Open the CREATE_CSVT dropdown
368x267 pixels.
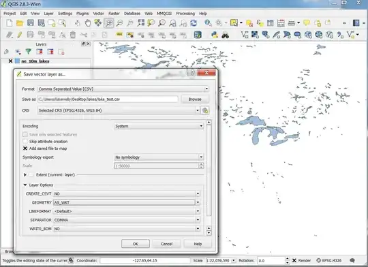(127, 194)
